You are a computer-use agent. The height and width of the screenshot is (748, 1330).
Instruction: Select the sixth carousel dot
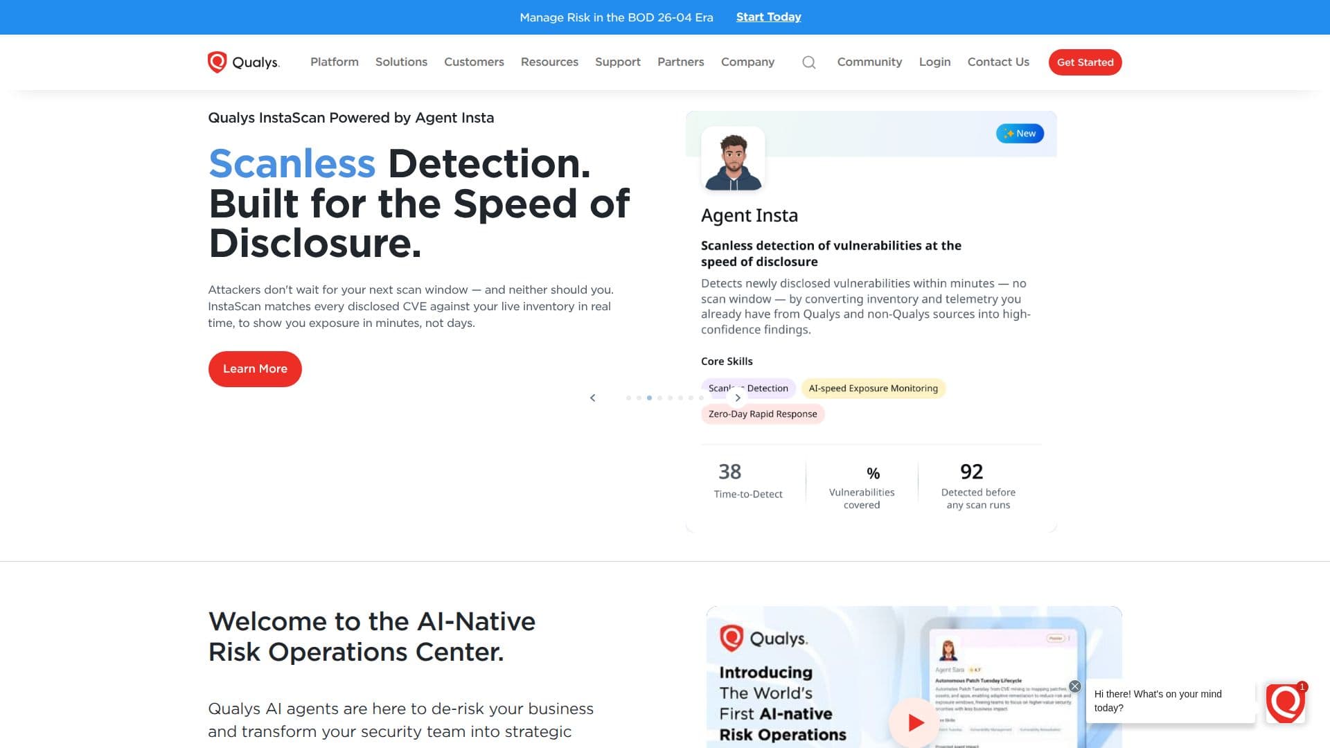click(680, 398)
